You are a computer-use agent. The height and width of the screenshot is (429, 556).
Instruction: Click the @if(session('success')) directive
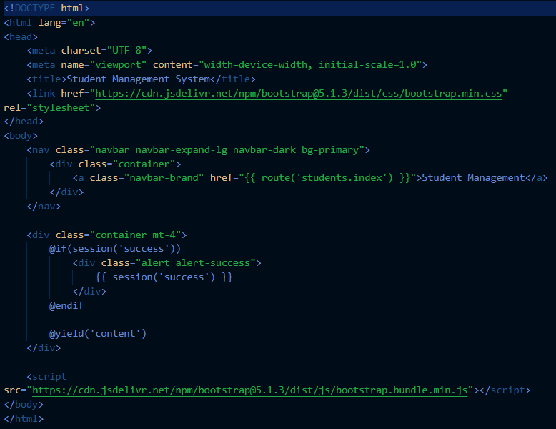[x=115, y=249]
